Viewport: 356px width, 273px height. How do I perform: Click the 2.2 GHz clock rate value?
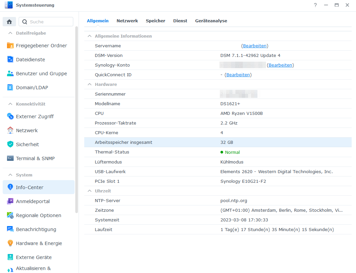(x=229, y=123)
